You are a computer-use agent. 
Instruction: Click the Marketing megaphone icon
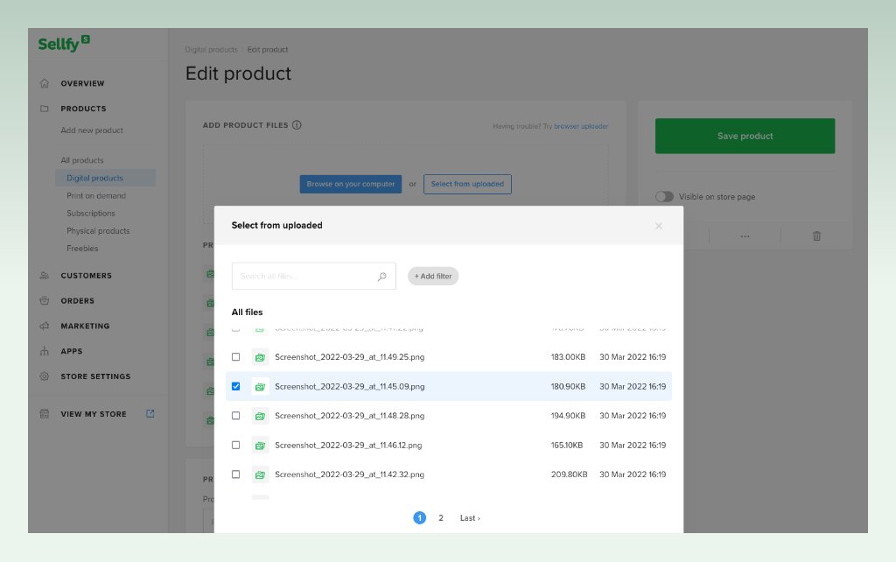[45, 326]
